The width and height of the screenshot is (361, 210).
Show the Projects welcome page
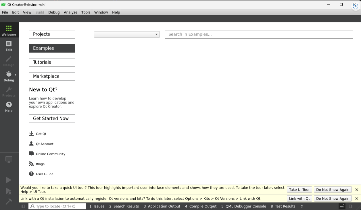point(52,34)
